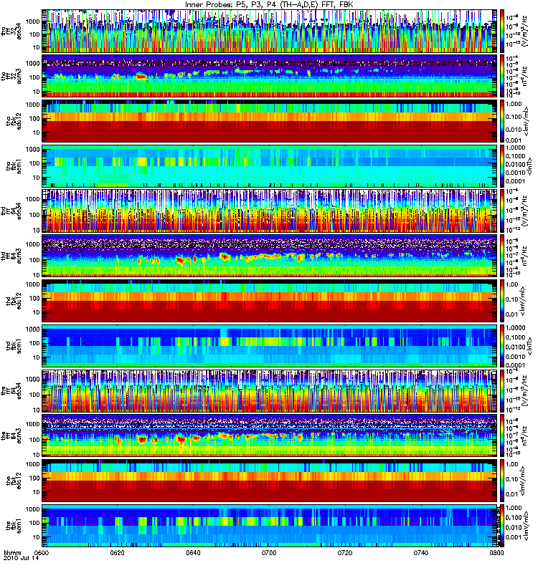The width and height of the screenshot is (538, 573).
Task: Click the color bar beside thd fbk edc12 panel
Action: tap(502, 301)
